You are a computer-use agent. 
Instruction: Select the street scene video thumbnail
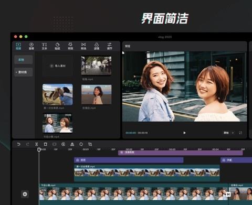(x=96, y=66)
